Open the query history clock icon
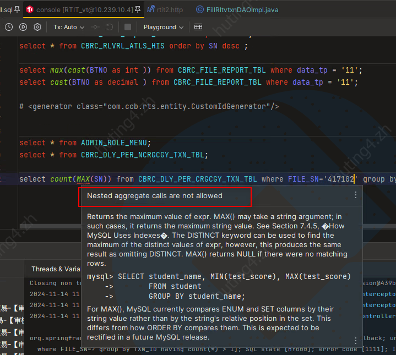Screen dimensions: 396x355 pos(9,27)
